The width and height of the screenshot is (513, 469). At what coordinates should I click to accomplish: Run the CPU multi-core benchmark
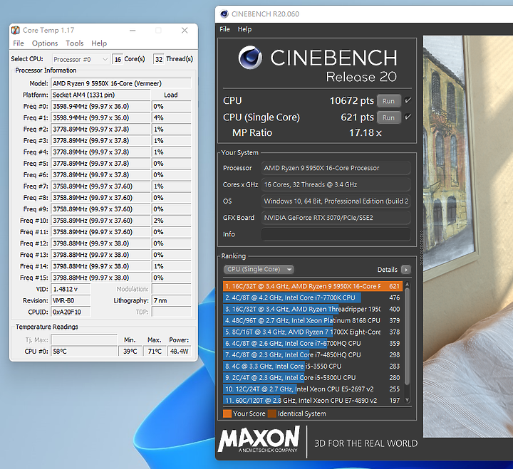[x=389, y=101]
